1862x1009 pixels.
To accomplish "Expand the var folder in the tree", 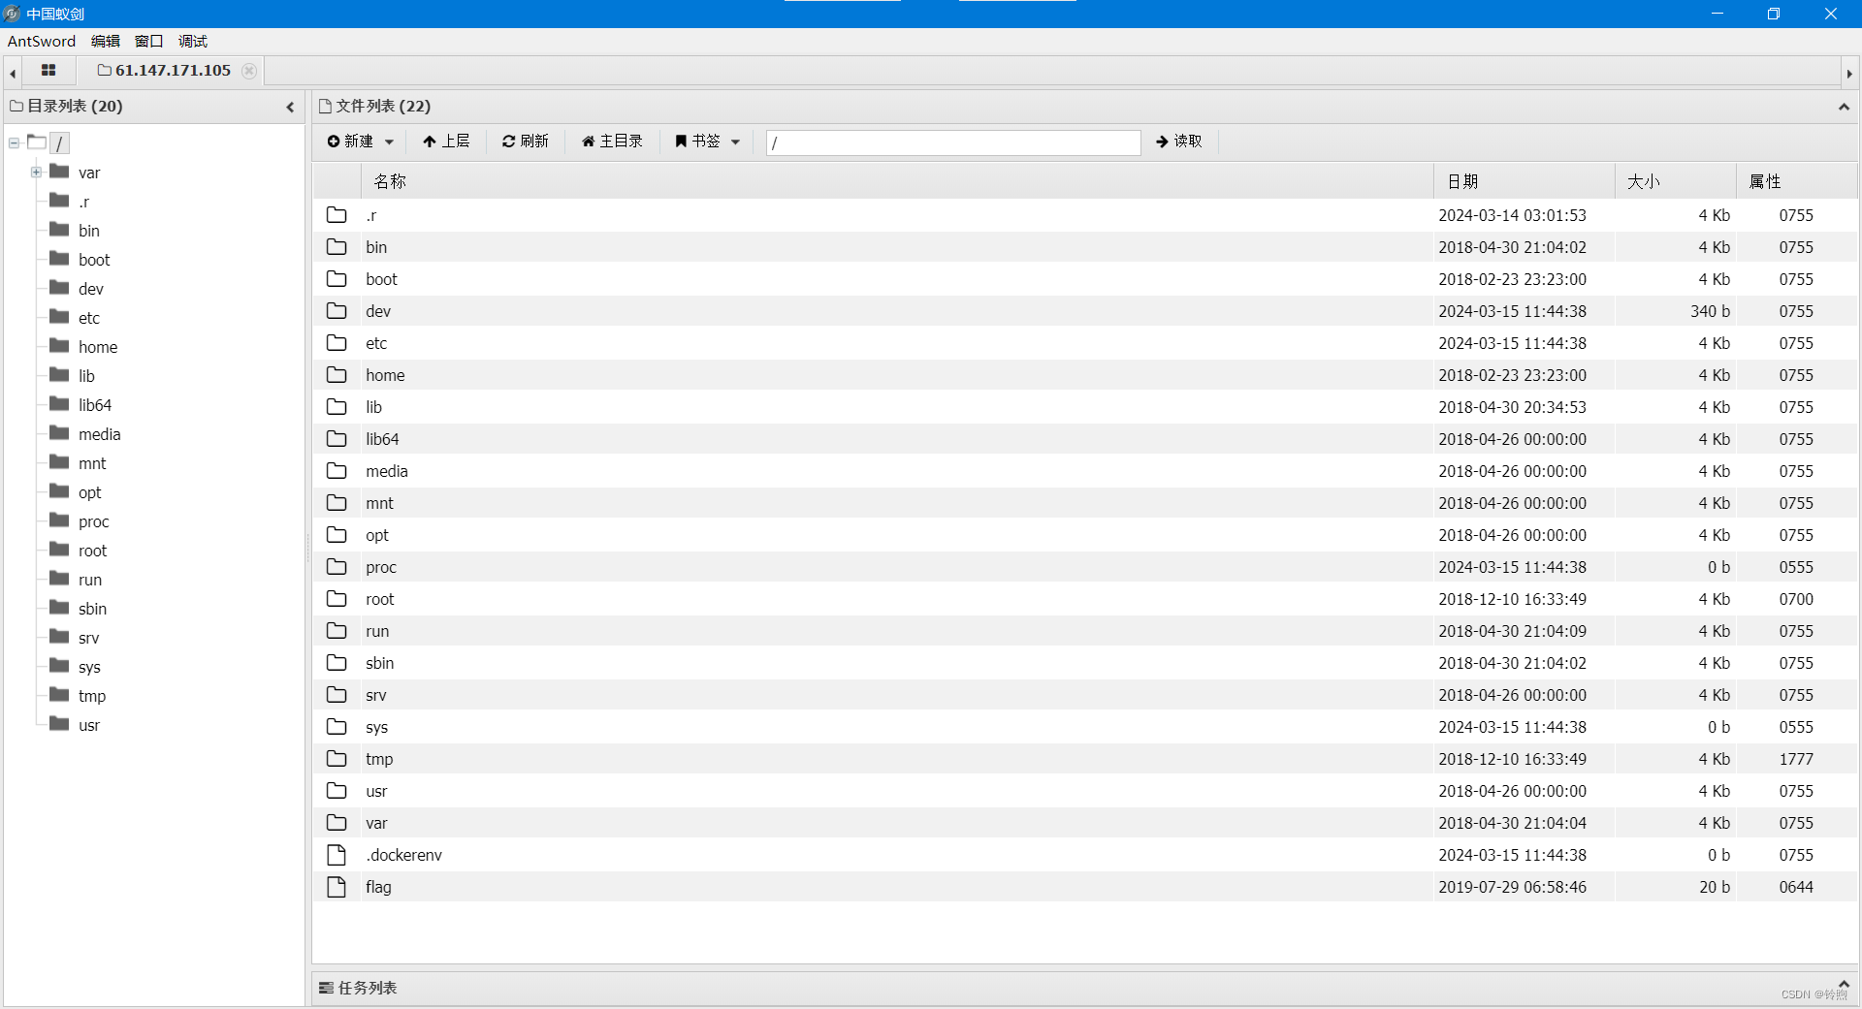I will click(36, 173).
